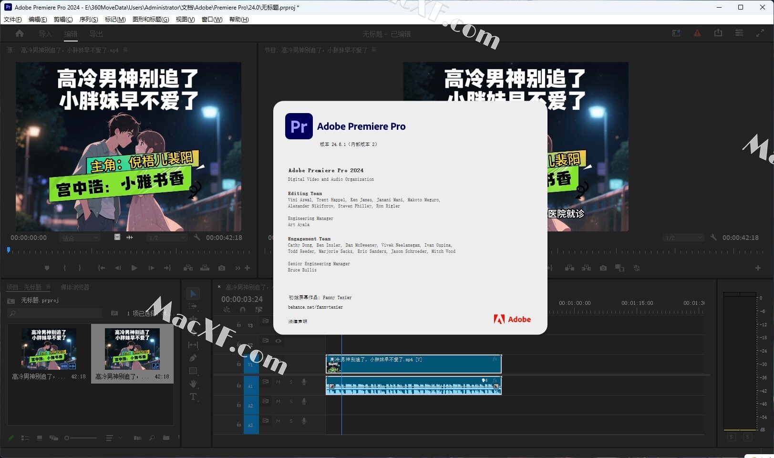Step forward one frame in Source monitor
Screen dimensions: 774x458
click(x=151, y=268)
